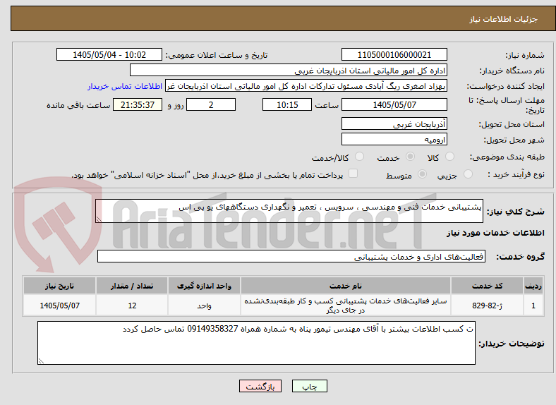Click the ردیف column header
Image resolution: width=556 pixels, height=405 pixels.
pos(533,286)
